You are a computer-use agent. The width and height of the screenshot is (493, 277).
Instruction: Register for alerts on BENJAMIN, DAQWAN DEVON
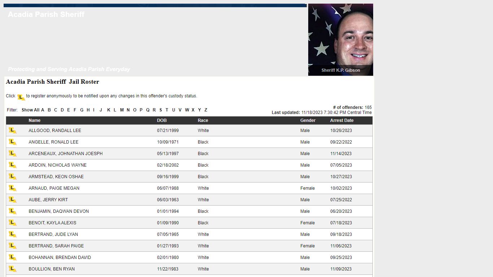point(13,211)
